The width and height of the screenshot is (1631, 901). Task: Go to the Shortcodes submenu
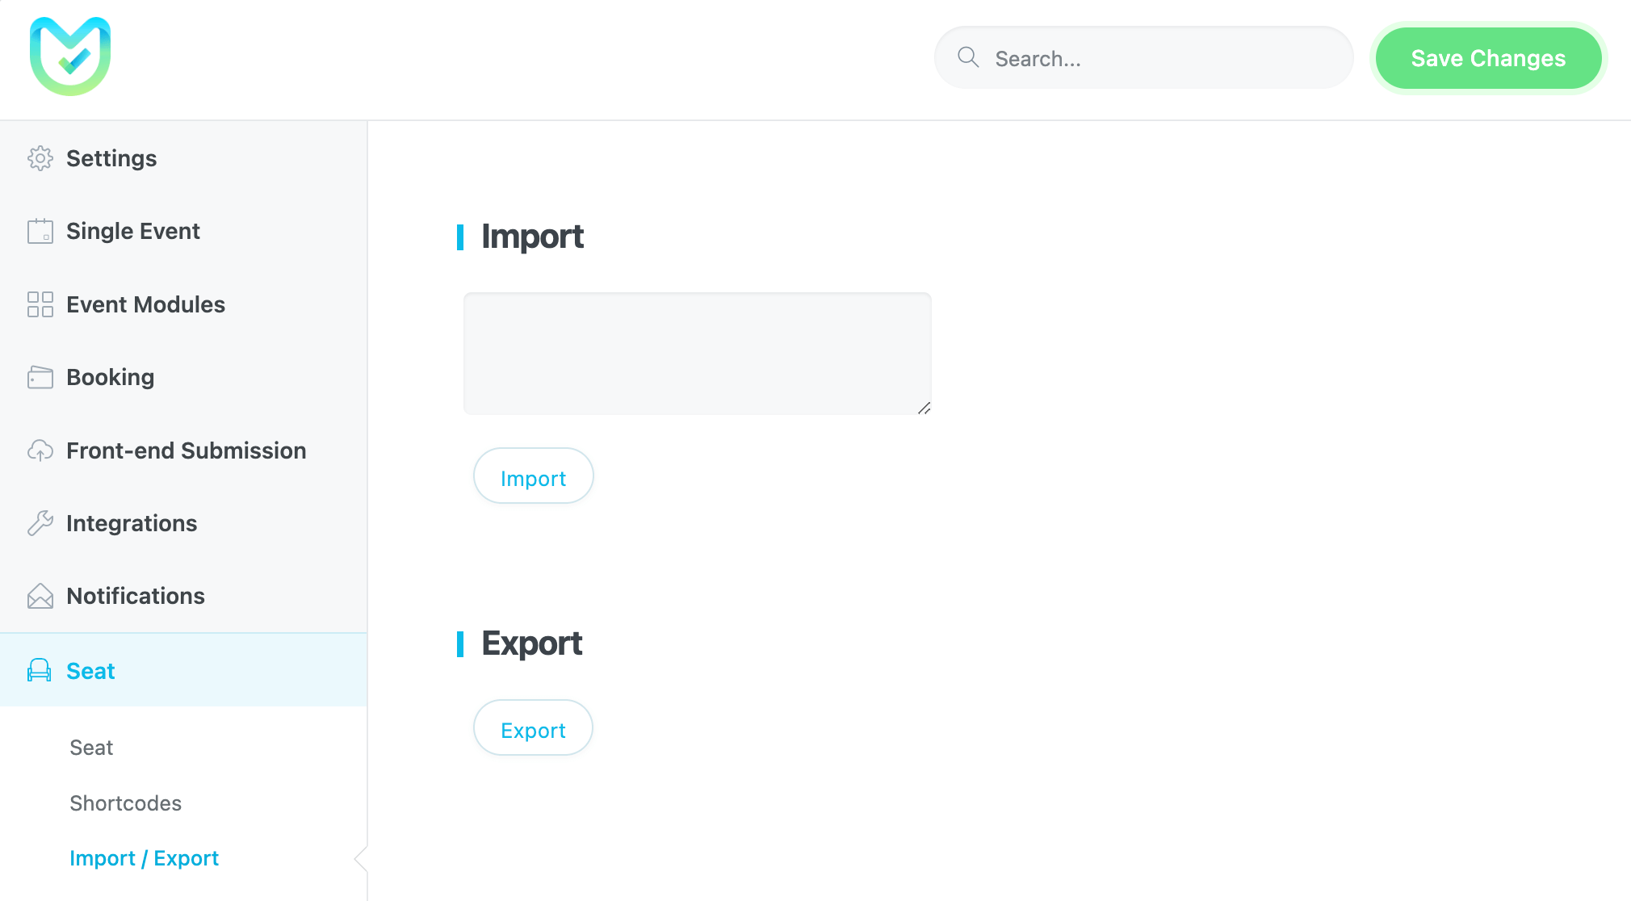click(x=126, y=803)
